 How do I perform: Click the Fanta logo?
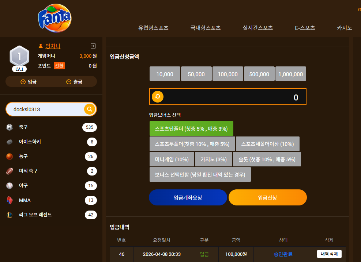55,18
